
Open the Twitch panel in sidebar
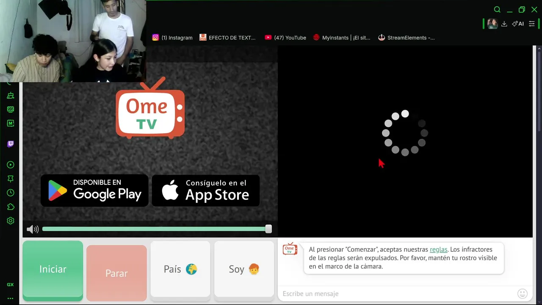coord(11,144)
